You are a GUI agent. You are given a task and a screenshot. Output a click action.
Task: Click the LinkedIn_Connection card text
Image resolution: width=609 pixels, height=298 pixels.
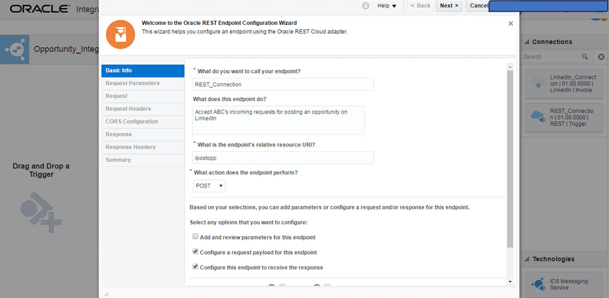click(x=573, y=84)
